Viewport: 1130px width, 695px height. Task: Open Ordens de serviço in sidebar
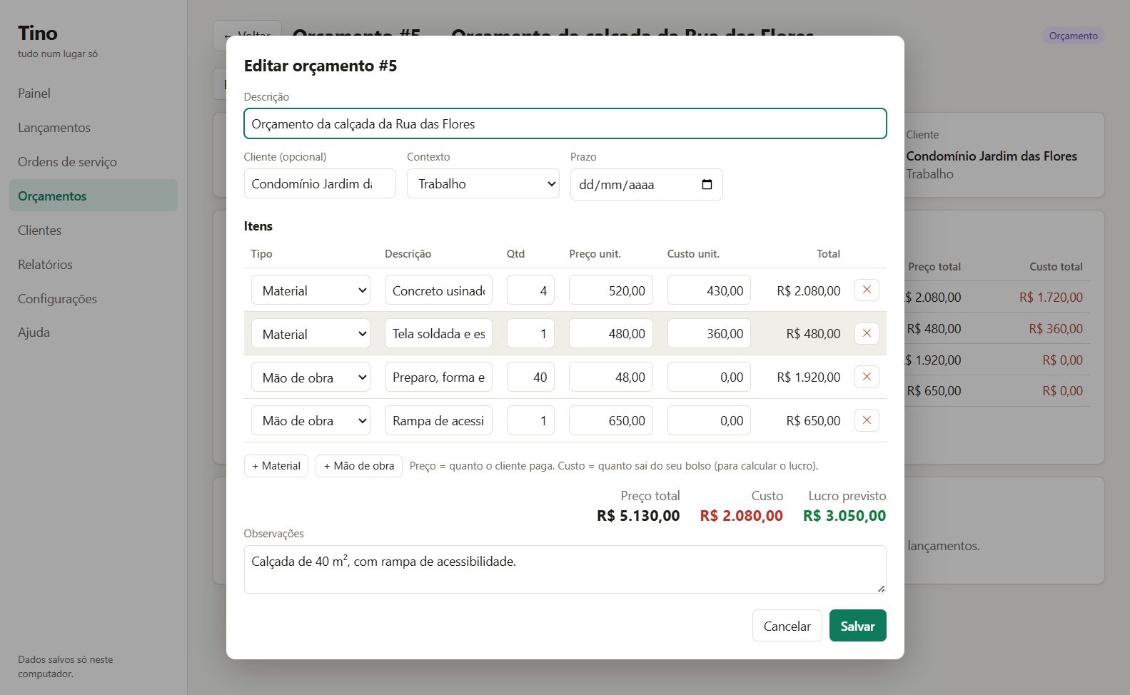(x=94, y=162)
